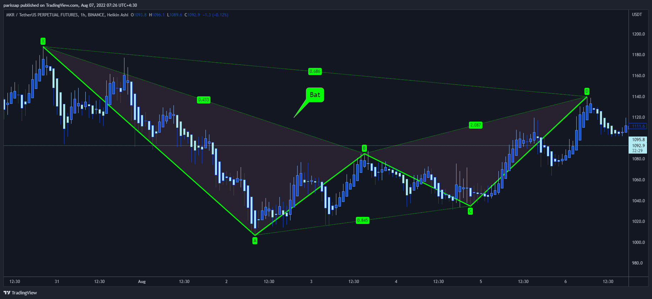The height and width of the screenshot is (299, 652).
Task: Click the 1111.6 price tag on axis
Action: click(x=638, y=126)
